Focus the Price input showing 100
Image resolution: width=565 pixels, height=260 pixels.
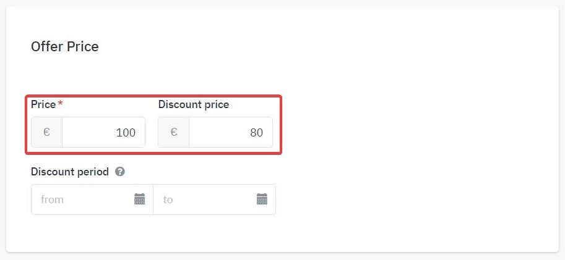[103, 132]
